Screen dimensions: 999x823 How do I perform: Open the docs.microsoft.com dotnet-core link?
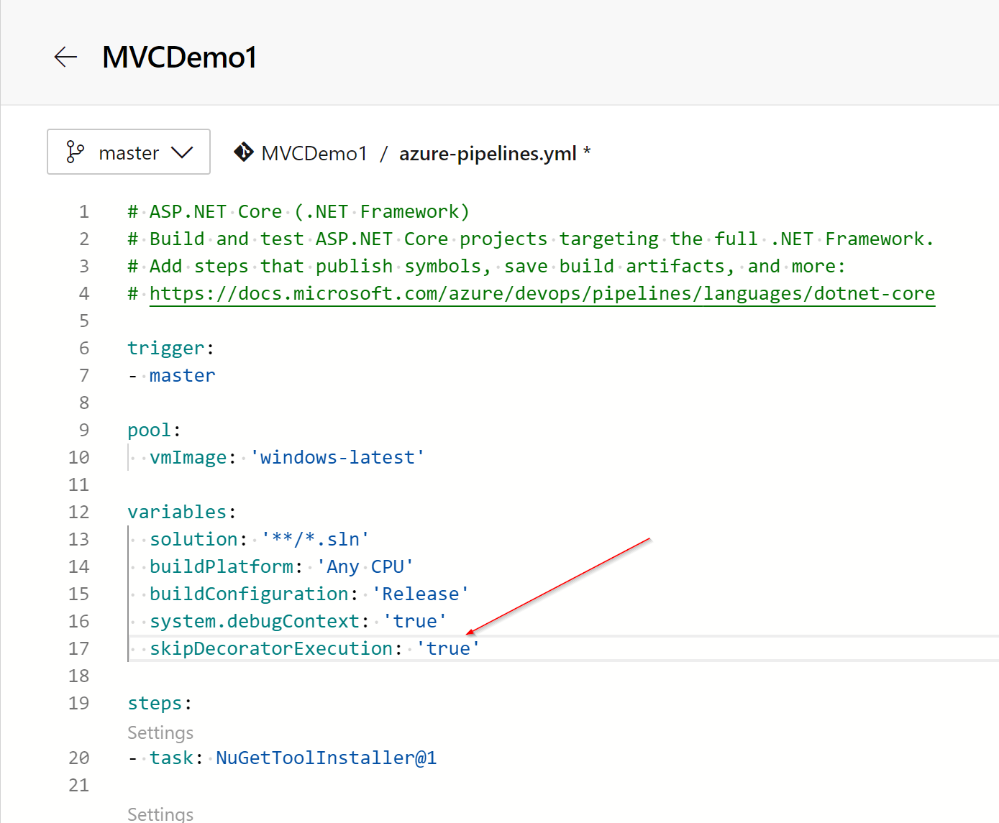click(x=542, y=293)
